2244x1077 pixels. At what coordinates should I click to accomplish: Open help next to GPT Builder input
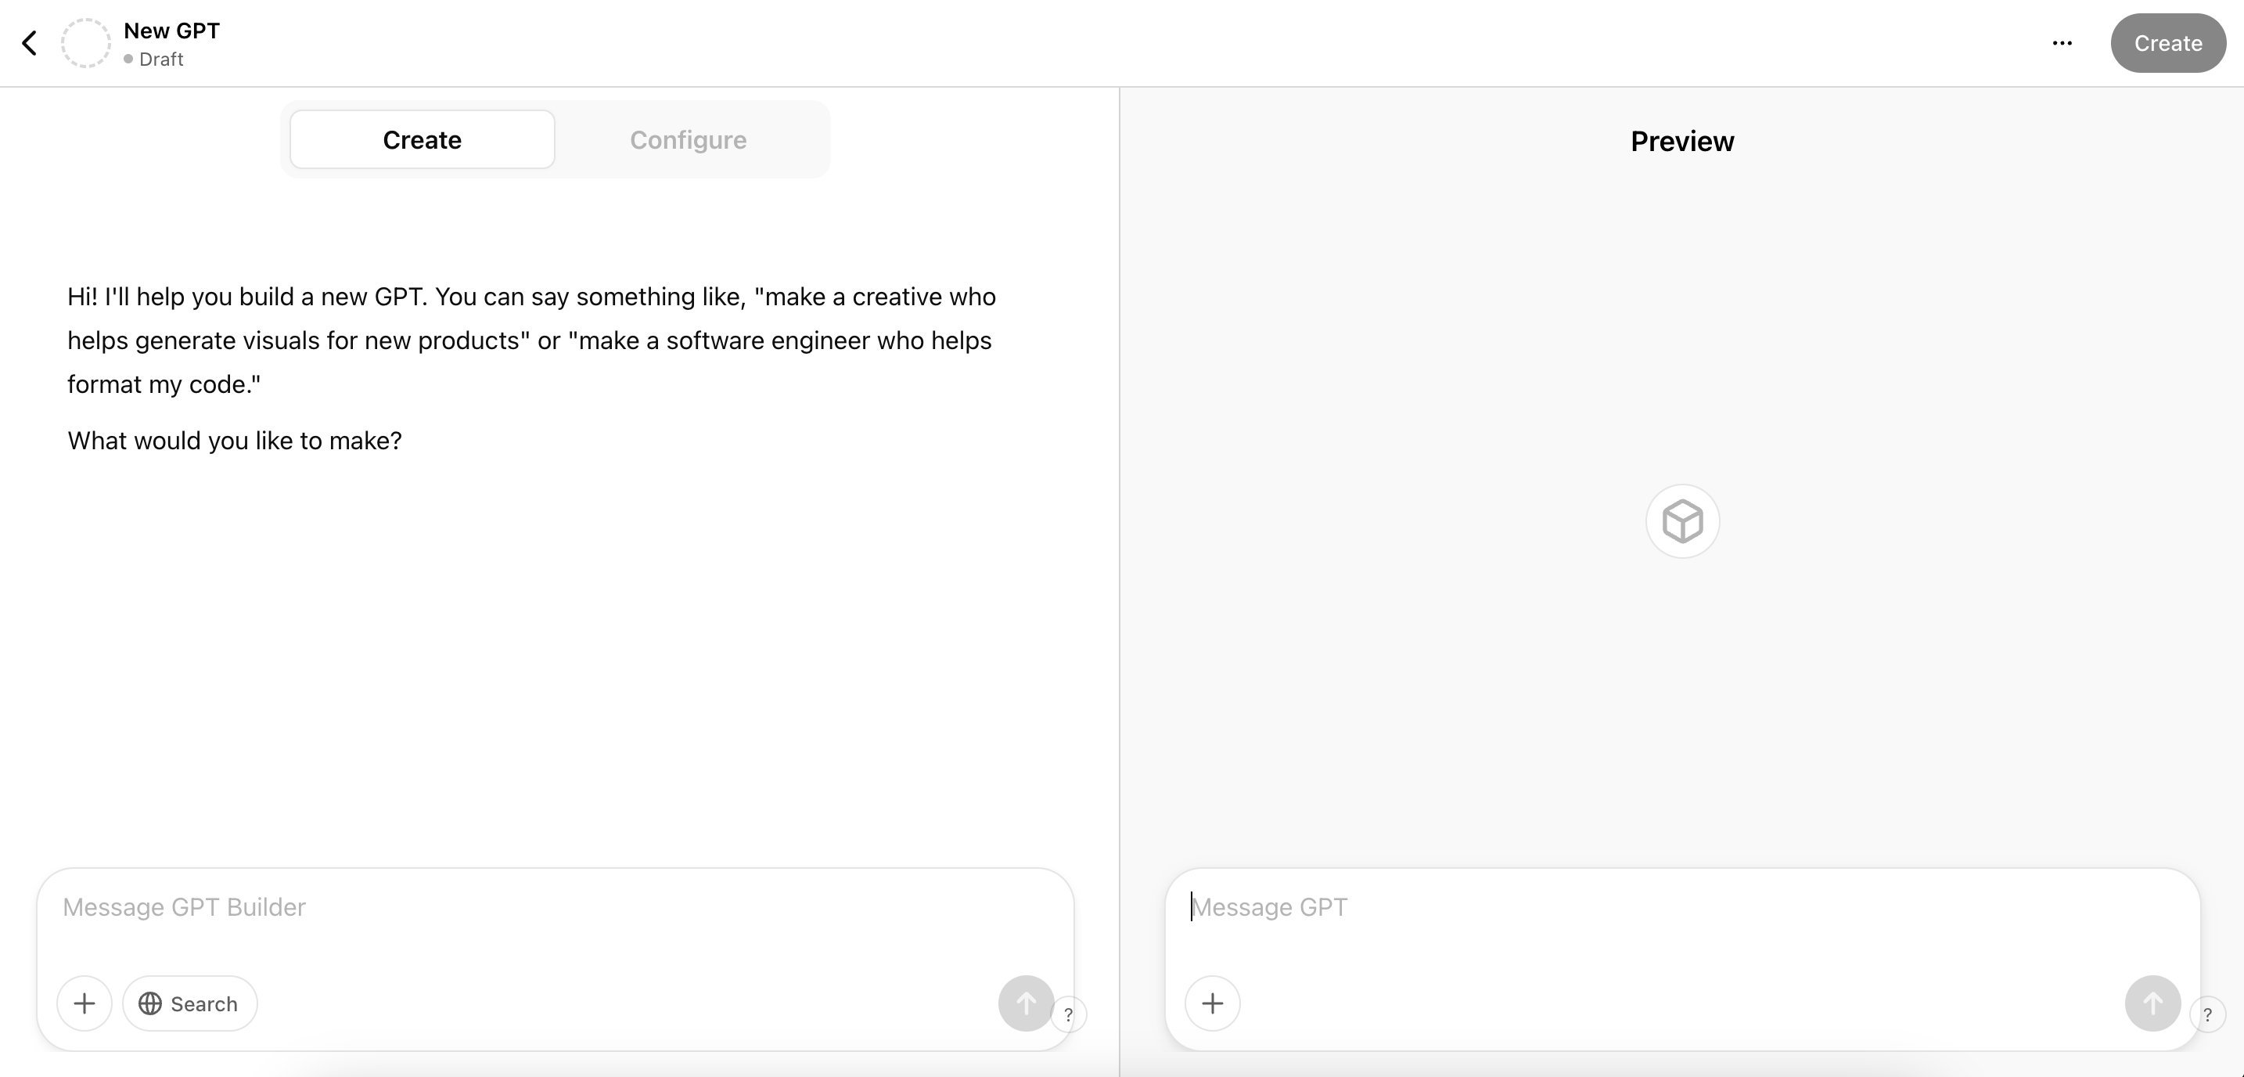pyautogui.click(x=1069, y=1014)
